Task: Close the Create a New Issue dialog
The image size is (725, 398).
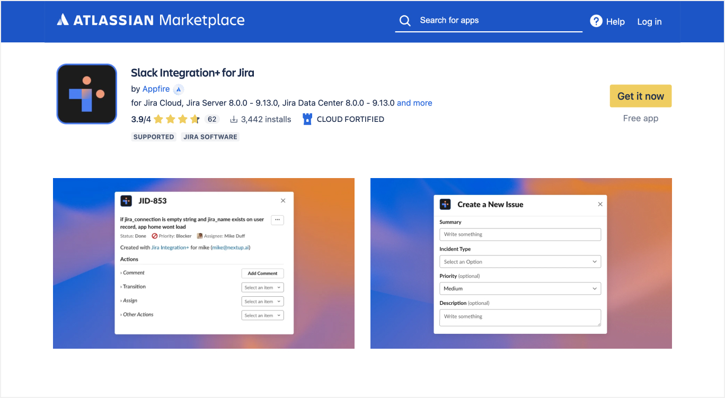Action: (600, 204)
